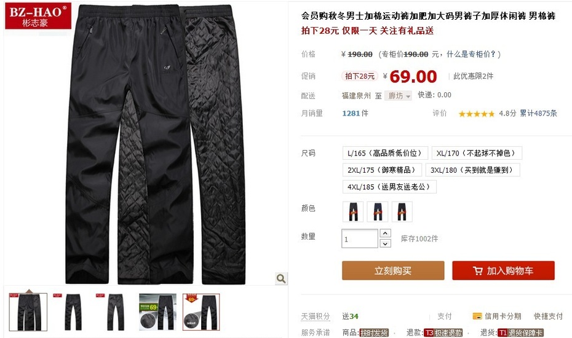Click the magnifier zoom icon on product image
The height and width of the screenshot is (338, 572).
pos(281,278)
